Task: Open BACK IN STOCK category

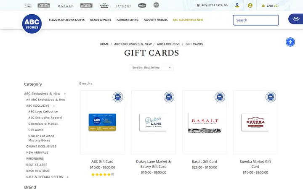Action: pos(38,171)
